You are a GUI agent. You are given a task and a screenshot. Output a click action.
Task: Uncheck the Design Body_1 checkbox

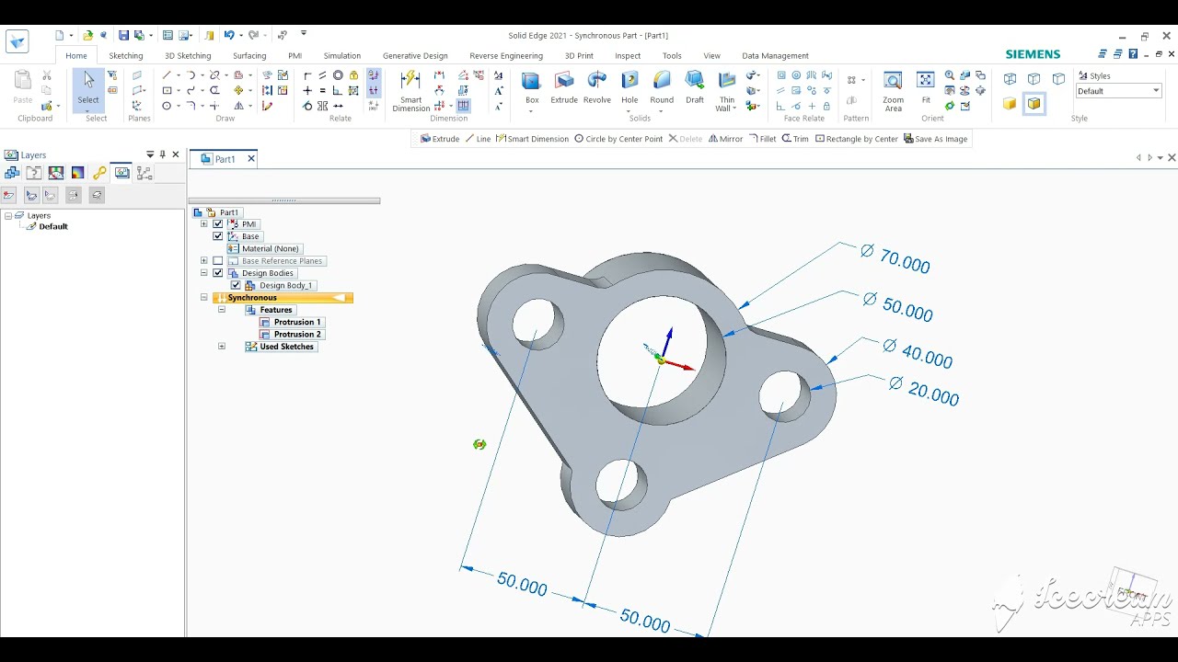(236, 285)
